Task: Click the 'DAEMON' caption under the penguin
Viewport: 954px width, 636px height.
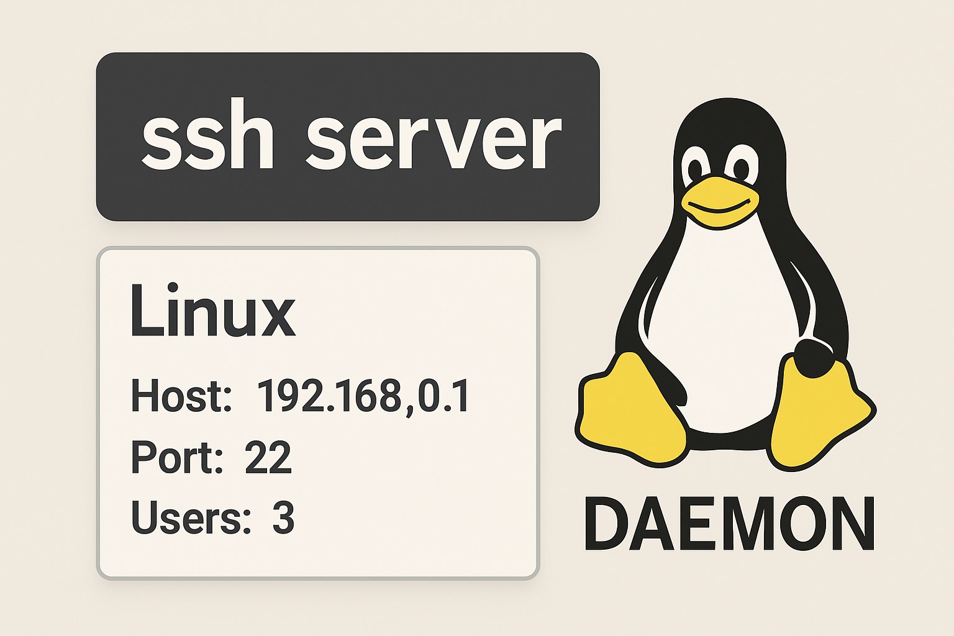Action: click(x=729, y=524)
